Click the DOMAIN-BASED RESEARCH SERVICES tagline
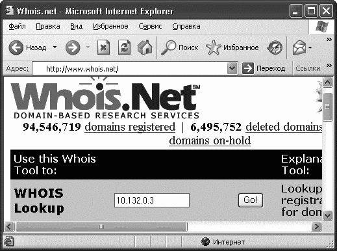The height and width of the screenshot is (251, 337). tap(106, 116)
